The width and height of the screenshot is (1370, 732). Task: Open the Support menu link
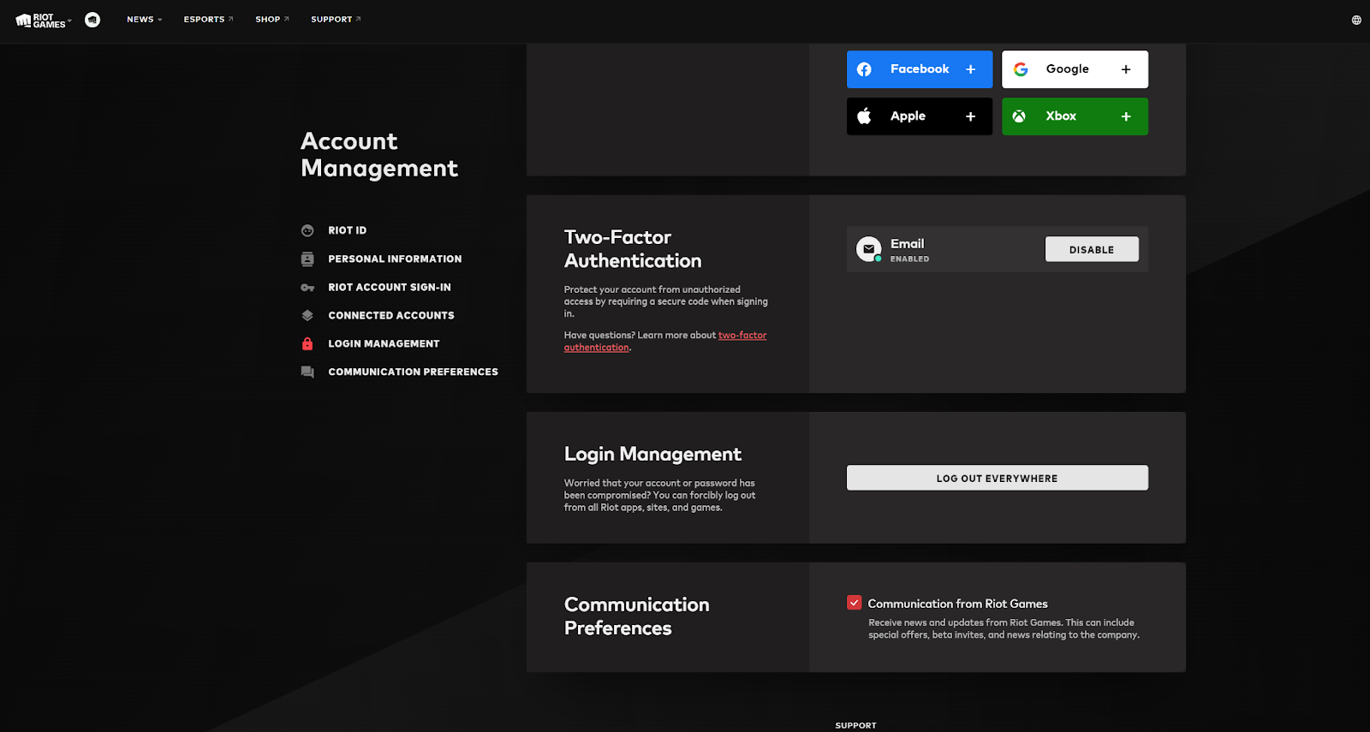point(336,20)
